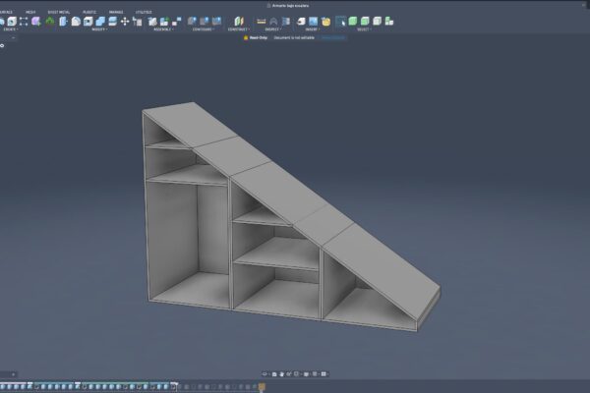Expand the comments panel plus button
This screenshot has width=590, height=393.
tap(13, 374)
